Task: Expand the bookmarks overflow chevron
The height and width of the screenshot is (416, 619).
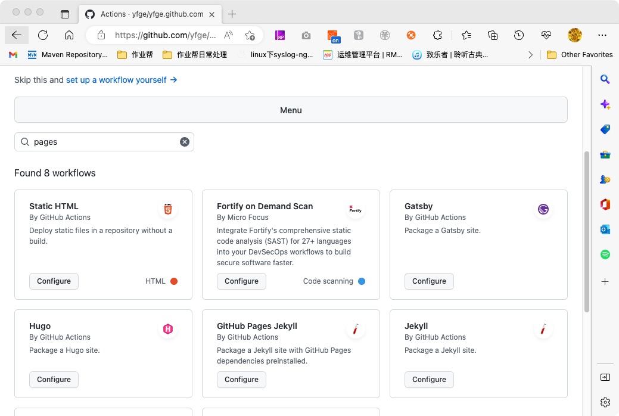Action: click(x=530, y=55)
